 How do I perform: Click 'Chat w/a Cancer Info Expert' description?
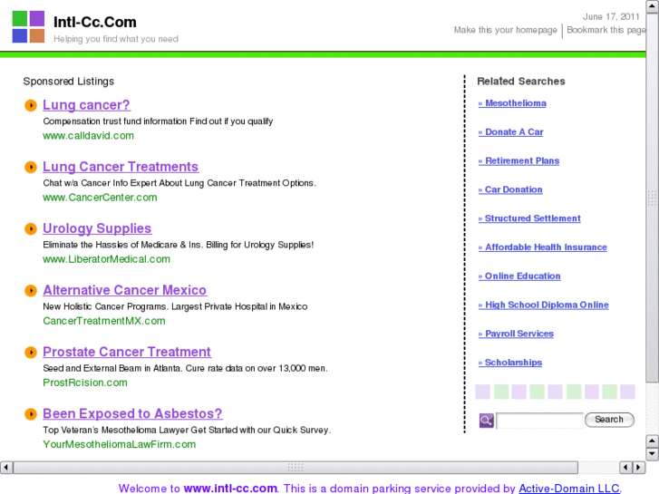tap(179, 183)
